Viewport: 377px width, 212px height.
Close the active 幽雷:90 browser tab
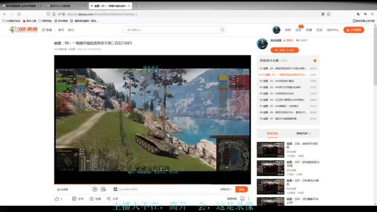coord(129,6)
